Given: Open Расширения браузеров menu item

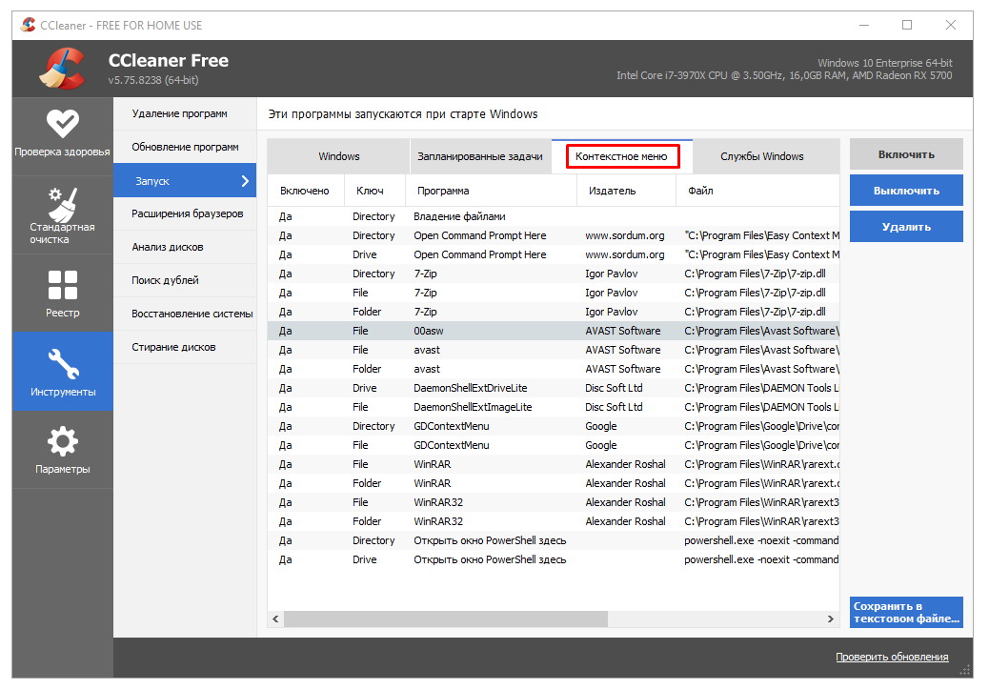Looking at the screenshot, I should point(185,213).
